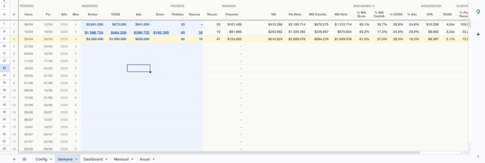This screenshot has width=485, height=163.
Task: Click % MG Bruto value 65,2%
Action: (364, 32)
